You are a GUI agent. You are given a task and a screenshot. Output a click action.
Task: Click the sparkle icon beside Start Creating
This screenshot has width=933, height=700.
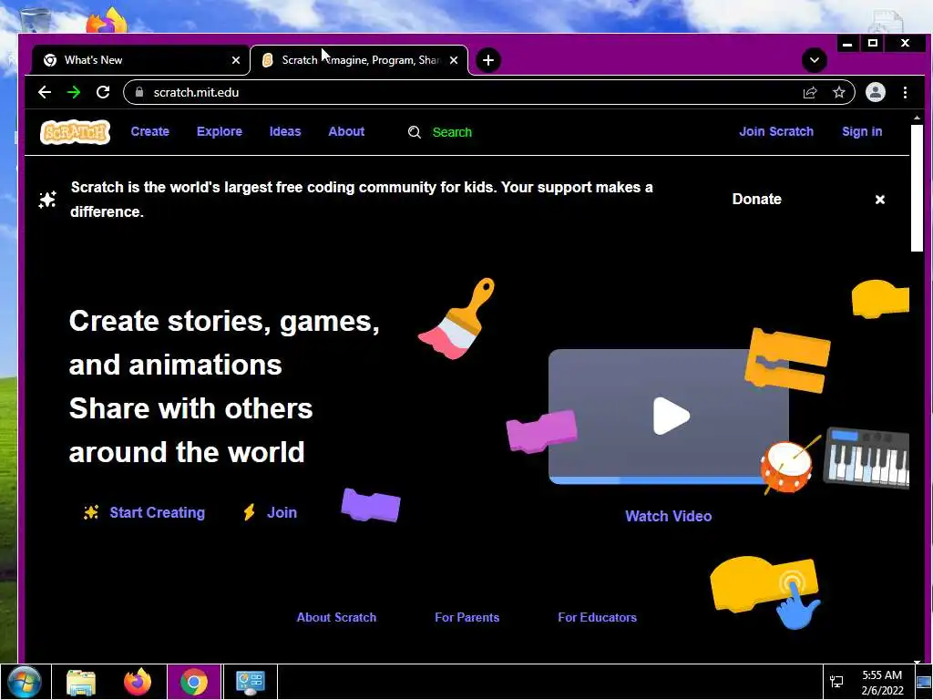pyautogui.click(x=91, y=512)
